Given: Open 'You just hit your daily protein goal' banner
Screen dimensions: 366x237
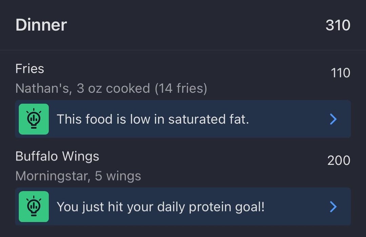Looking at the screenshot, I should 183,207.
